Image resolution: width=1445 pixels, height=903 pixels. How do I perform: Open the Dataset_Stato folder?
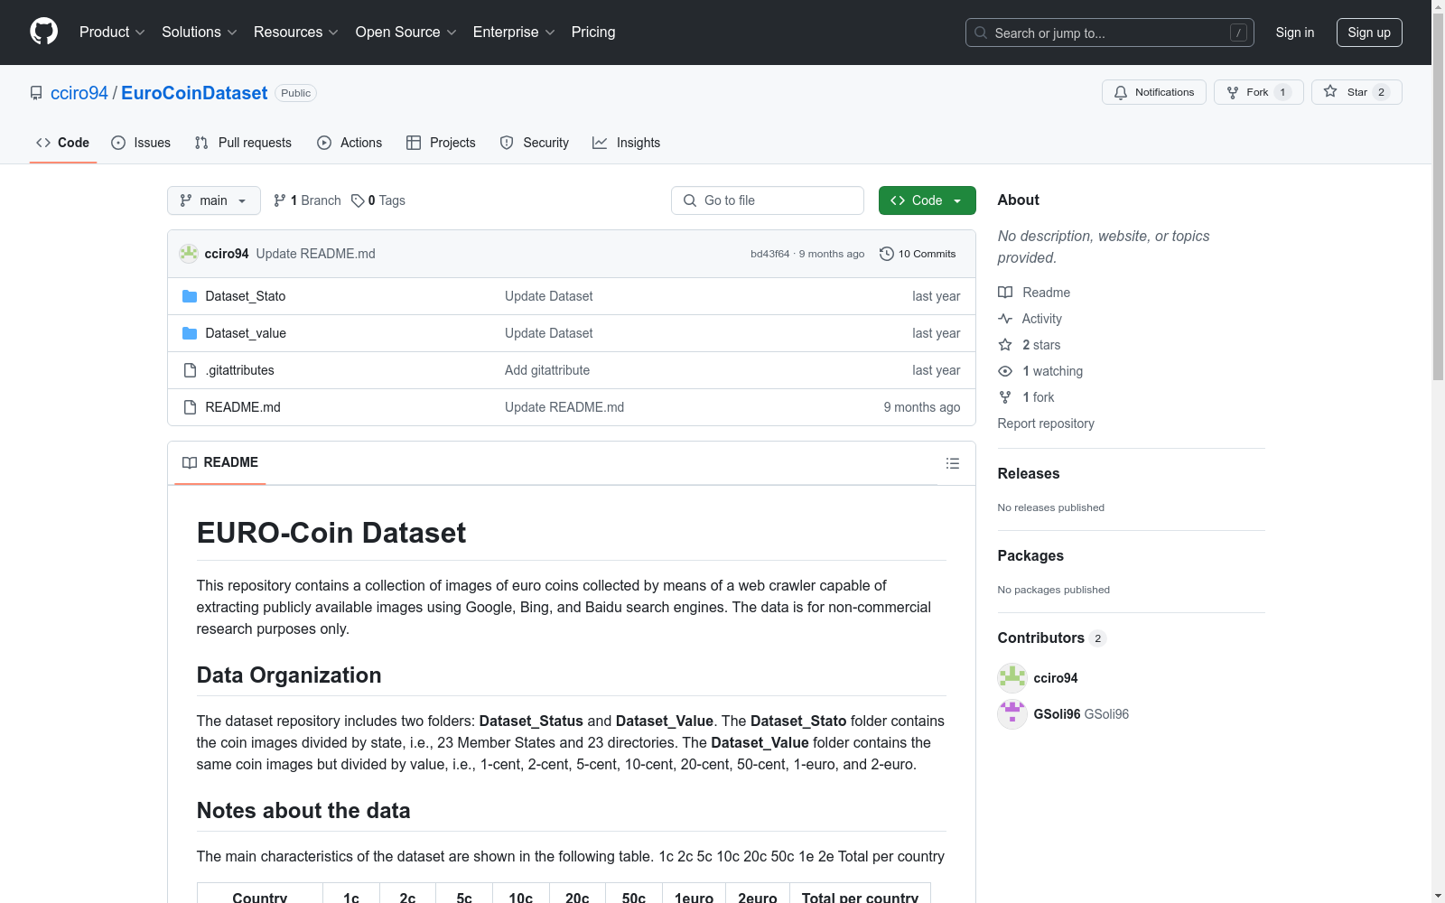tap(246, 296)
